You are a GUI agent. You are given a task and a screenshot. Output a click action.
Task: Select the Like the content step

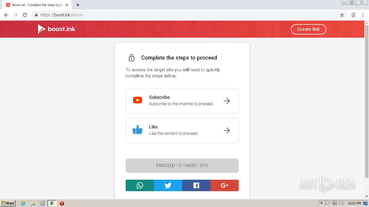coord(182,130)
